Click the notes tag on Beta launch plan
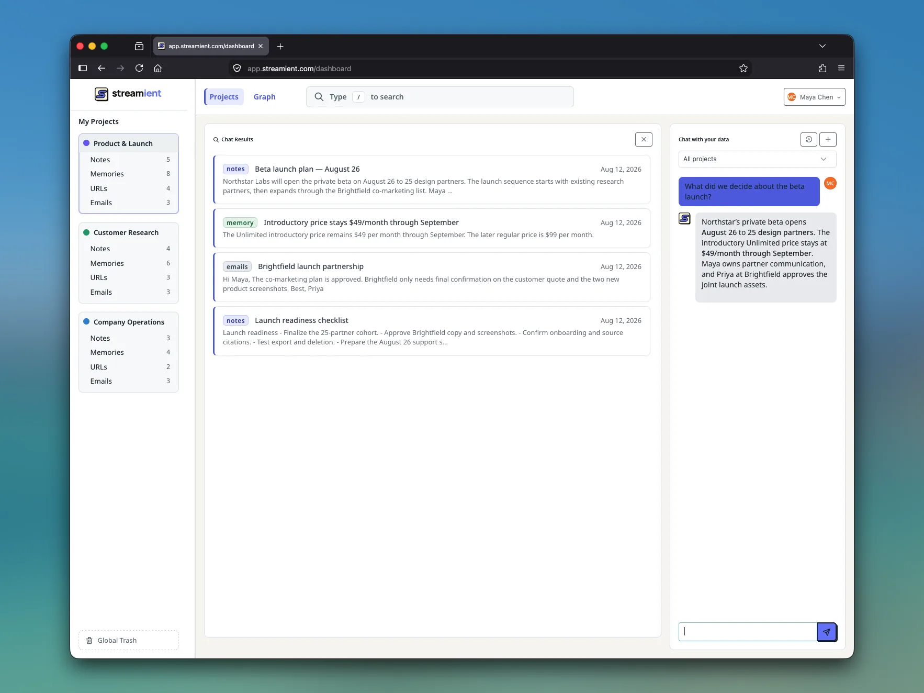Viewport: 924px width, 693px height. point(235,169)
